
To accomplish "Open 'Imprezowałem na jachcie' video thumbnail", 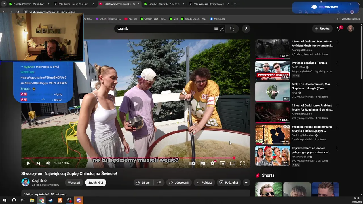I will (273, 156).
